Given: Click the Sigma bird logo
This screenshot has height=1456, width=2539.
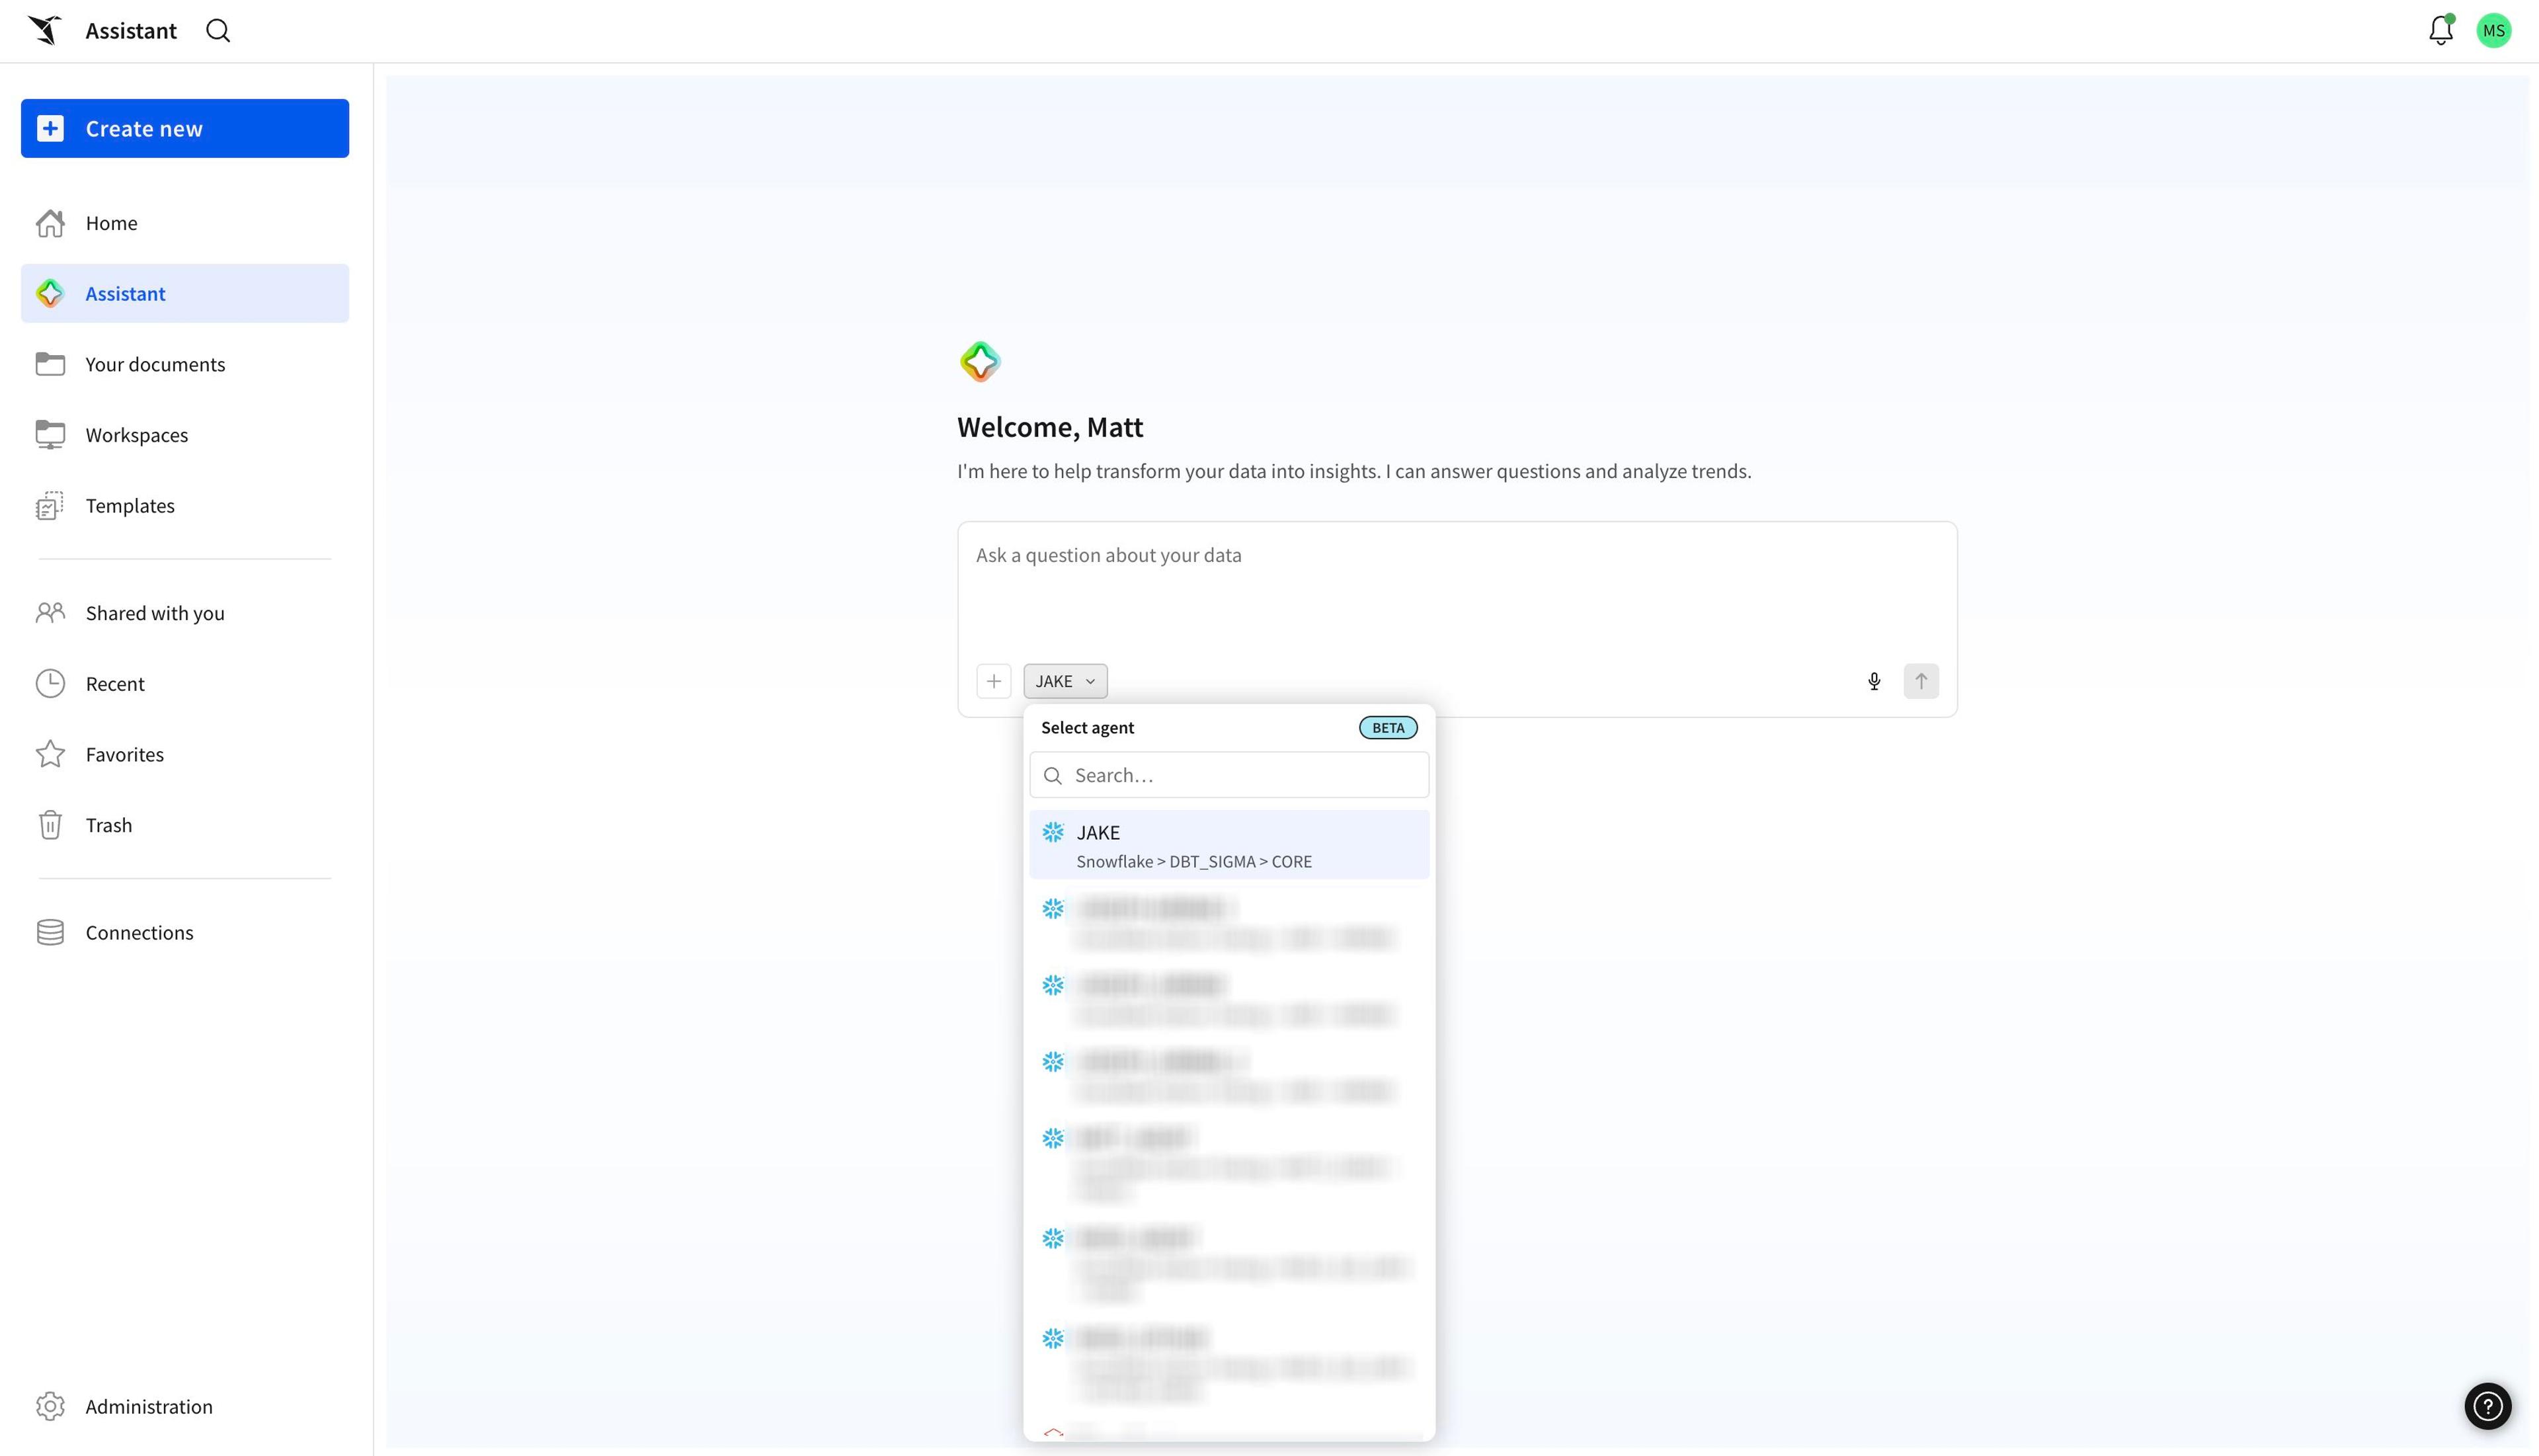Looking at the screenshot, I should (45, 30).
